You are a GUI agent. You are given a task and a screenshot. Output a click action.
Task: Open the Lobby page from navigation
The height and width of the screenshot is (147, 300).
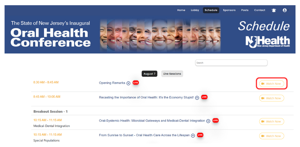195,10
